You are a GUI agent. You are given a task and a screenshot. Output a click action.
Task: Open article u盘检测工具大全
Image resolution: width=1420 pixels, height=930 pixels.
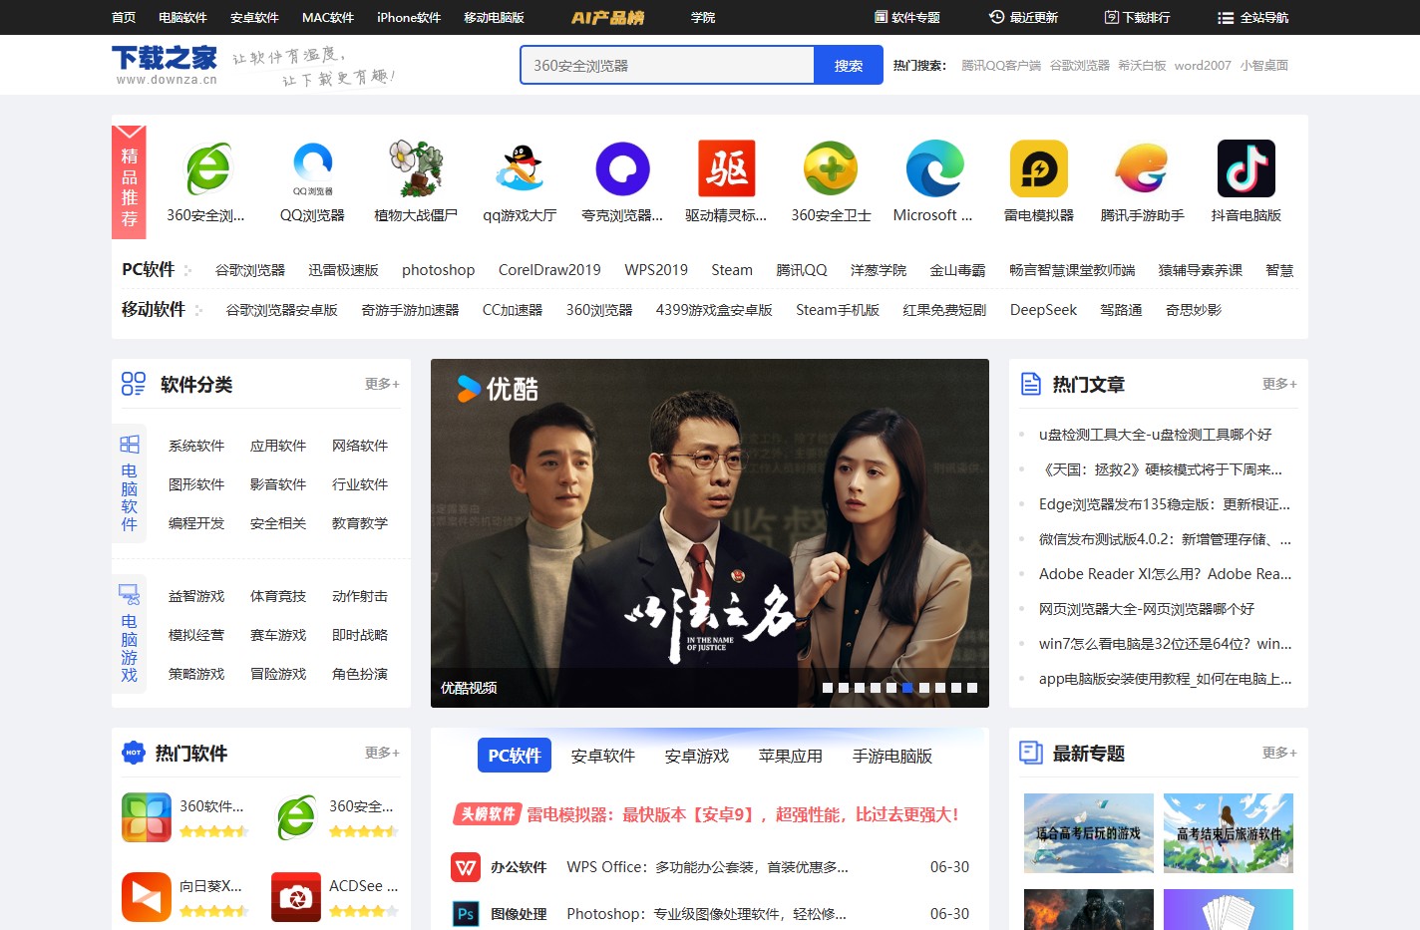[x=1155, y=435]
